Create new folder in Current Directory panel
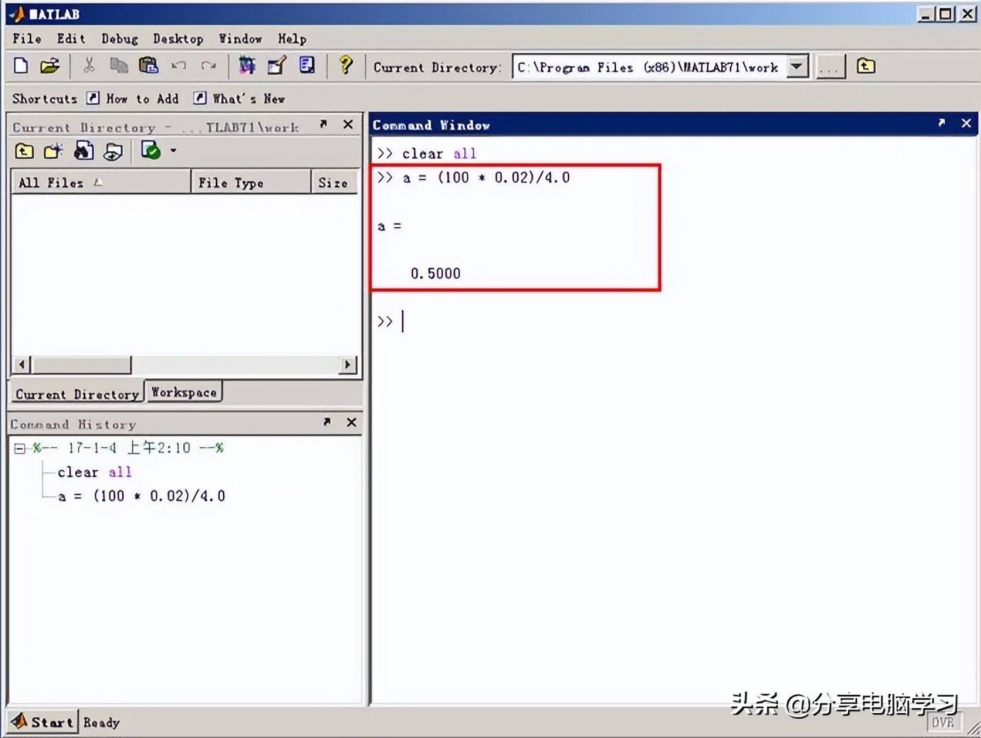 [53, 150]
